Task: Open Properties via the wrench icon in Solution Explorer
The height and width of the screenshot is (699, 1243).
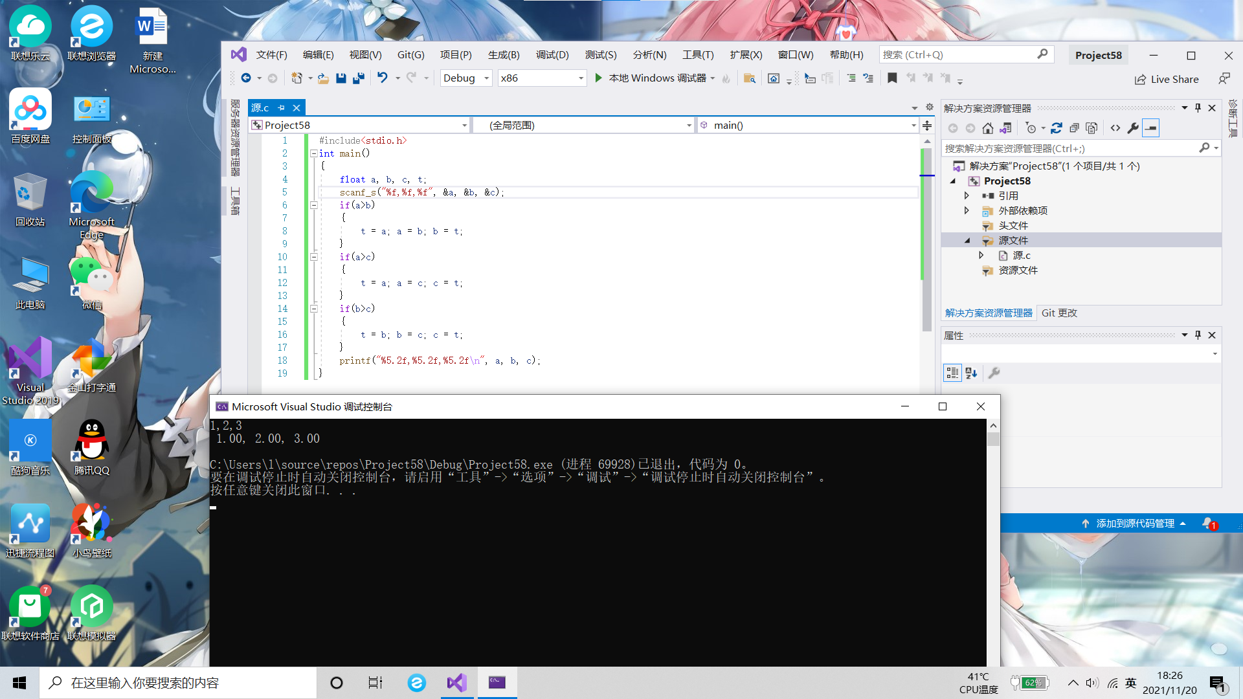Action: [1133, 128]
